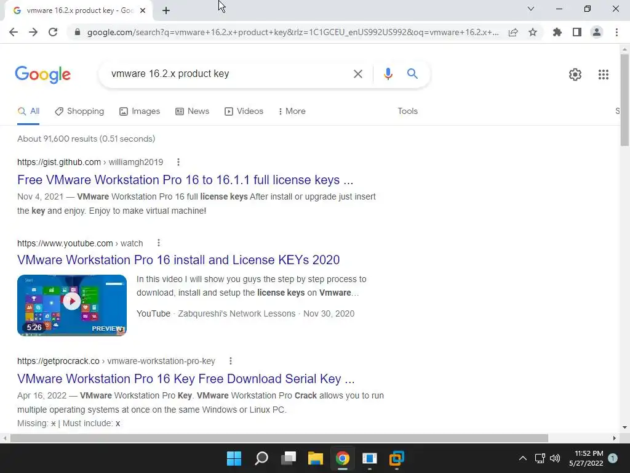View site information via lock icon
Image resolution: width=630 pixels, height=473 pixels.
[78, 32]
